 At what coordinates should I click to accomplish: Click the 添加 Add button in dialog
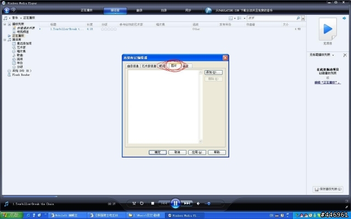(x=213, y=72)
